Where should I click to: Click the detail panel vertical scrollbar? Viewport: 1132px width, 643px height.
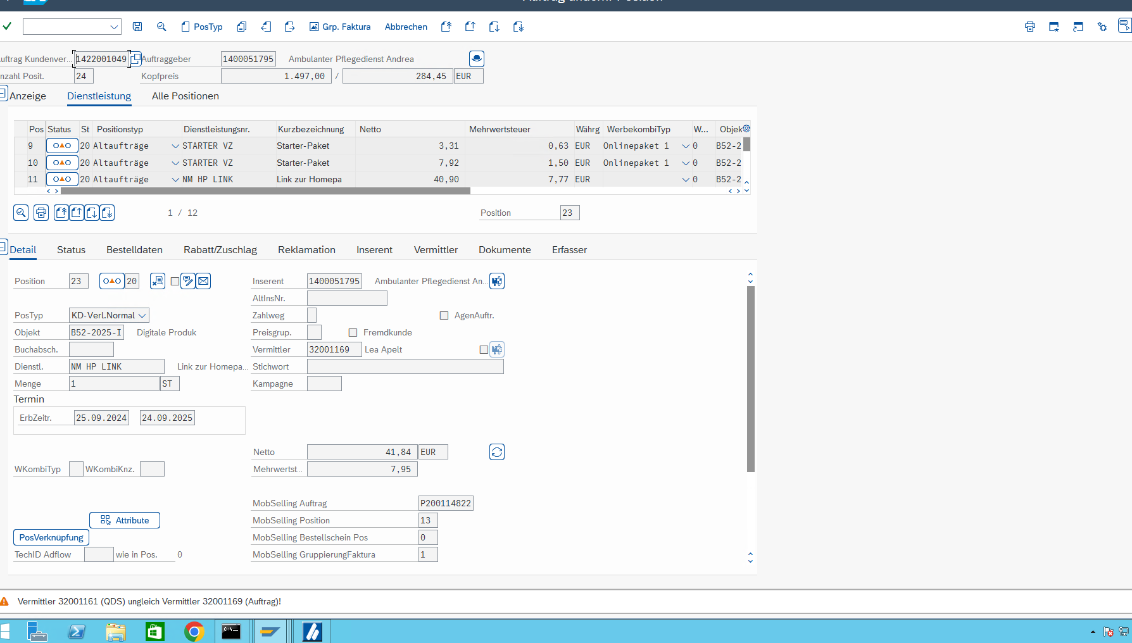751,379
